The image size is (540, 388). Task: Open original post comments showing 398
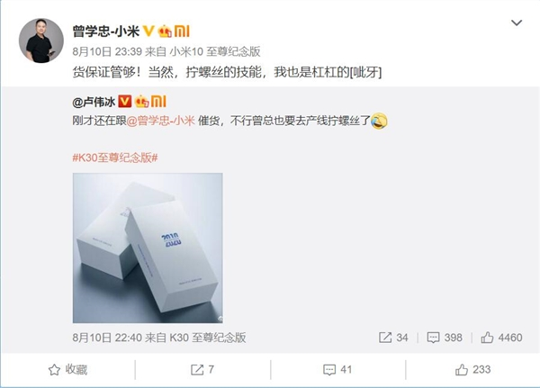pos(445,338)
